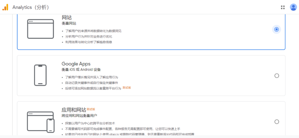The width and height of the screenshot is (299, 138).
Task: Click the 利用效果与转化分析了解趋势信息 bullet
Action: [89, 42]
